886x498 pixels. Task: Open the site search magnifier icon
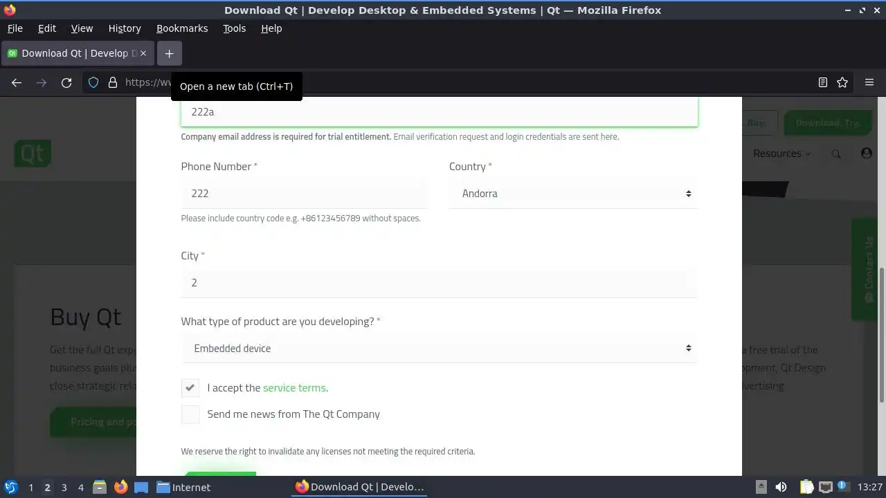(x=836, y=154)
